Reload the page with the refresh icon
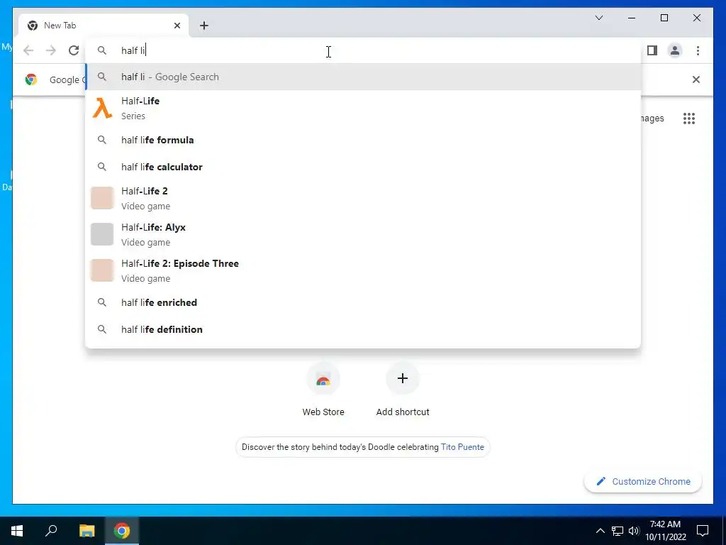Screen dimensions: 726x545 [74, 50]
